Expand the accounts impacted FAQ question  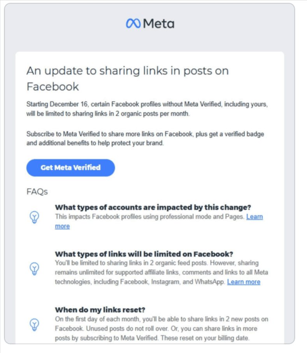(x=154, y=207)
